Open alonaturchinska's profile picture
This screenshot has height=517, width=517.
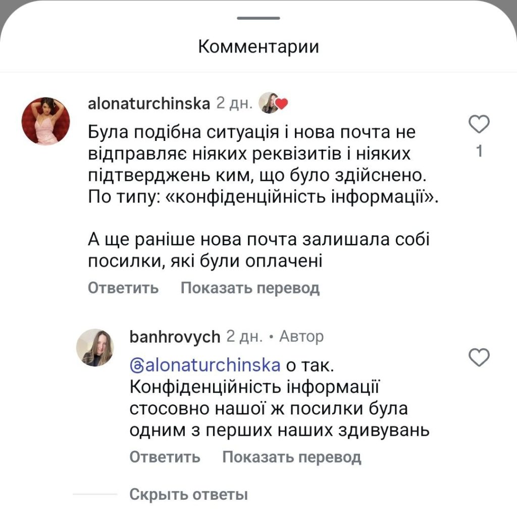(x=45, y=121)
